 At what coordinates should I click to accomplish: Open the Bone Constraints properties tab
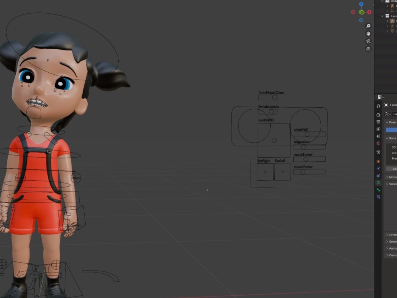pyautogui.click(x=378, y=197)
